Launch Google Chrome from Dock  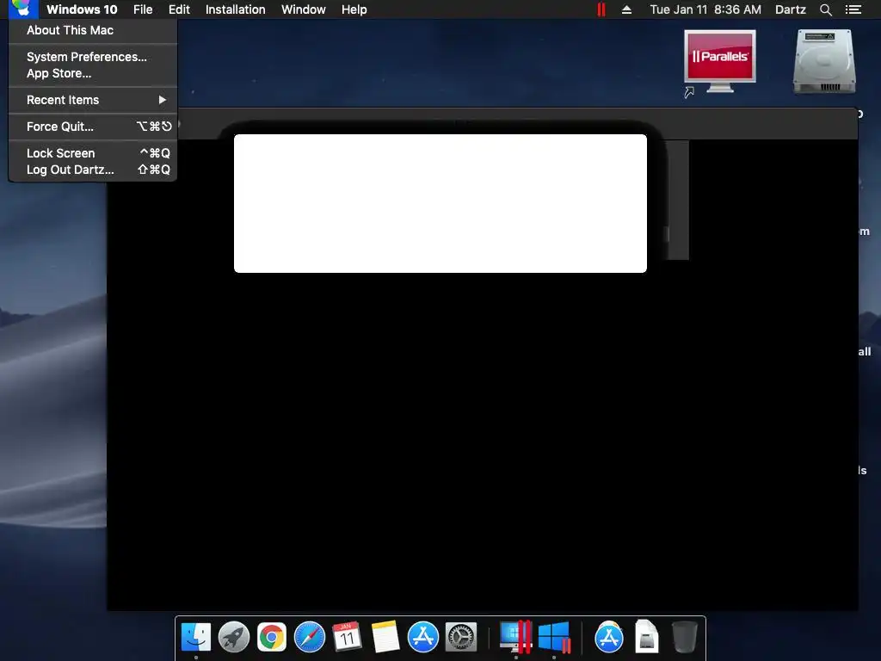pos(272,637)
